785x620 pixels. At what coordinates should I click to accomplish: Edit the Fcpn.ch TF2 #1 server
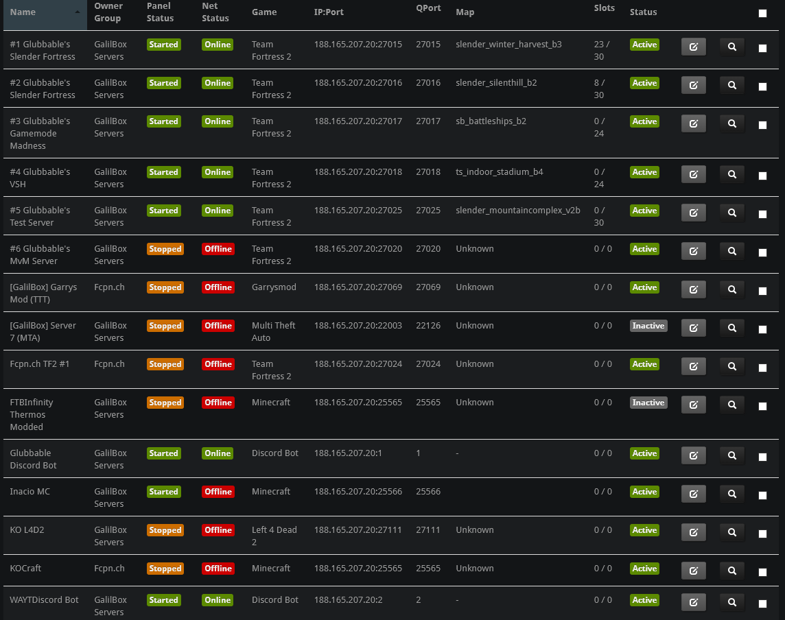[x=693, y=366]
